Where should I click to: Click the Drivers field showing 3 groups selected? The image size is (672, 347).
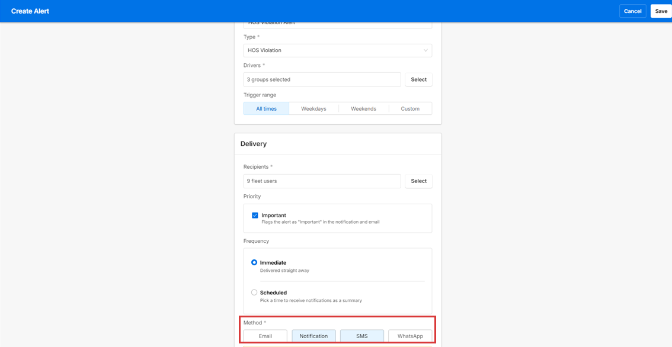[x=322, y=79]
